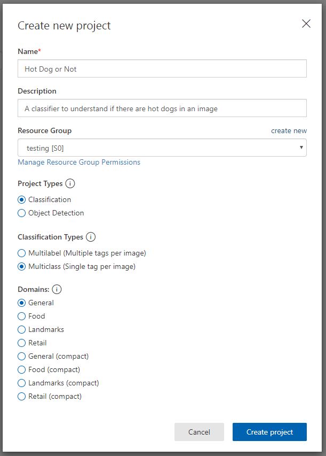
Task: Click into the project Name field
Action: pos(162,69)
